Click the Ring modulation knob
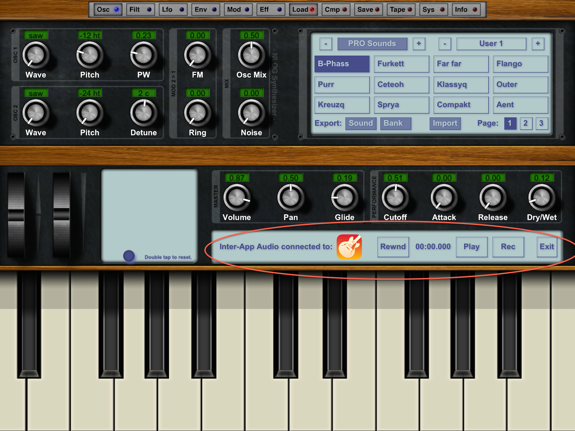Screen dimensions: 575x431 [x=197, y=113]
